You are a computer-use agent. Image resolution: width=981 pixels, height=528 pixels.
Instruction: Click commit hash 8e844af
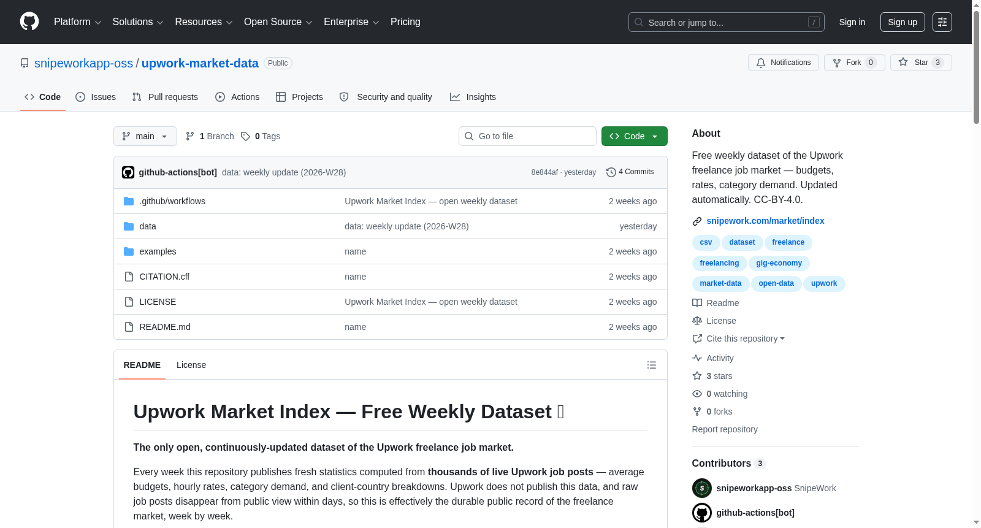(x=544, y=172)
